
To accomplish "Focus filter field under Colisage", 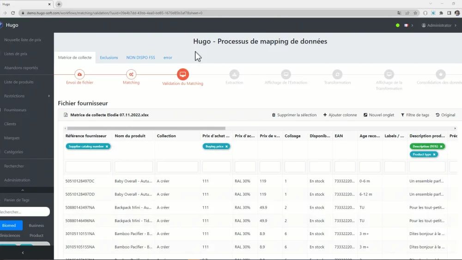I will click(x=295, y=167).
